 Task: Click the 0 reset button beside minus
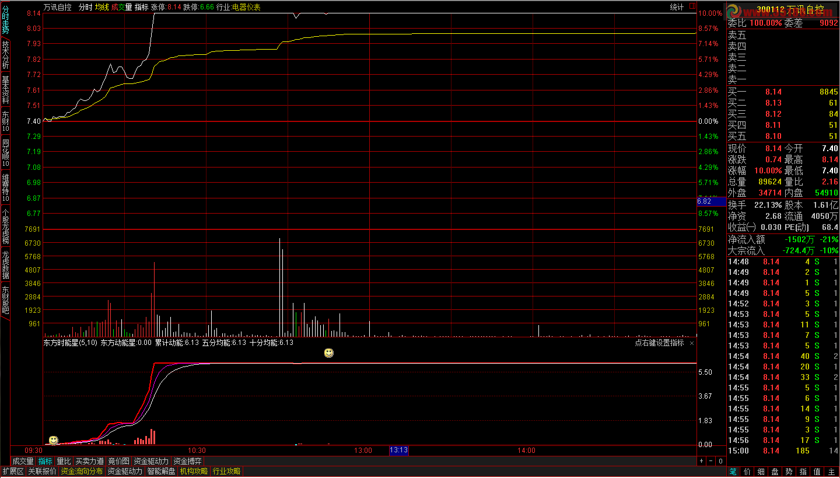[720, 461]
